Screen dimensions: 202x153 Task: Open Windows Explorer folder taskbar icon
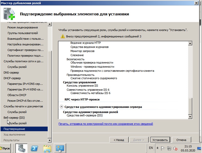pos(47,148)
